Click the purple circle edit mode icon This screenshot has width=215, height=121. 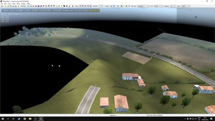point(41,6)
